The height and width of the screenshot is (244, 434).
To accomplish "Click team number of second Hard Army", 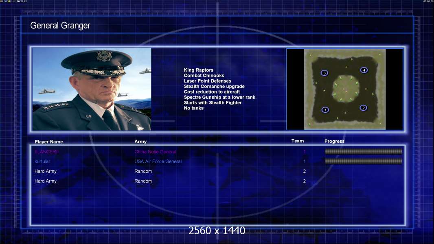I will point(305,181).
